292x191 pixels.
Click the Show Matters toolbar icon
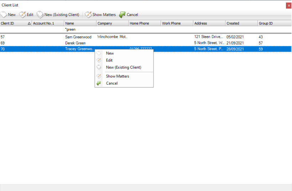[88, 15]
